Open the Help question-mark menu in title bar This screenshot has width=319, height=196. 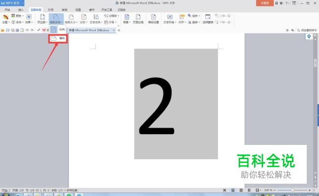tap(287, 3)
